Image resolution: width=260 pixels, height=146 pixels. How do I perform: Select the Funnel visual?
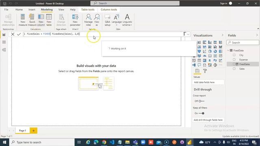[199, 52]
